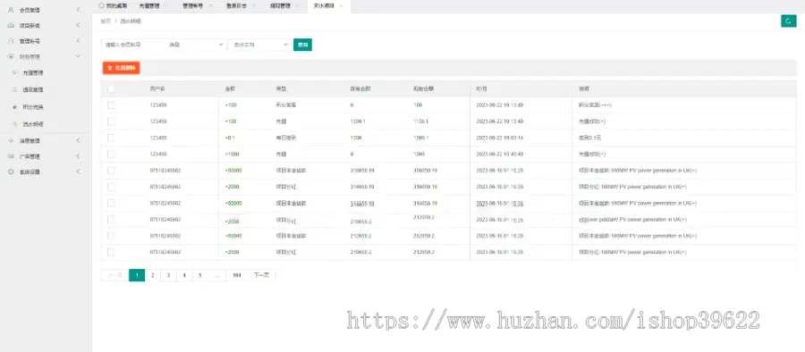Click the timestamp "2023-06-22 15:40:49"

click(499, 154)
